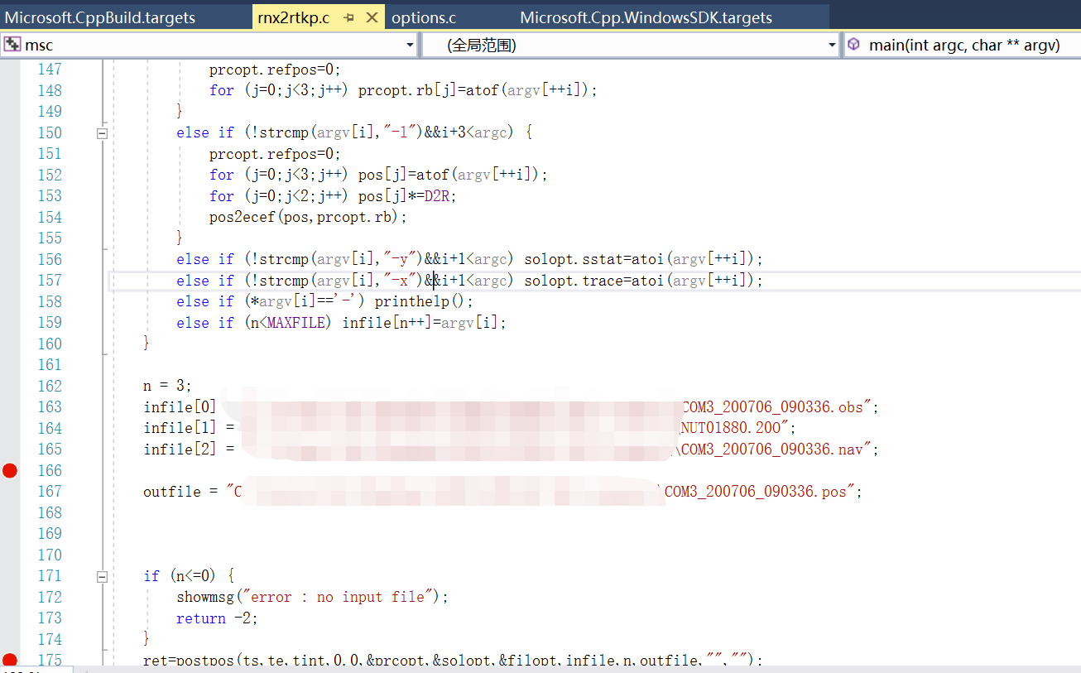
Task: Click the 'COM3_200706_090336.pos' string
Action: (x=759, y=492)
